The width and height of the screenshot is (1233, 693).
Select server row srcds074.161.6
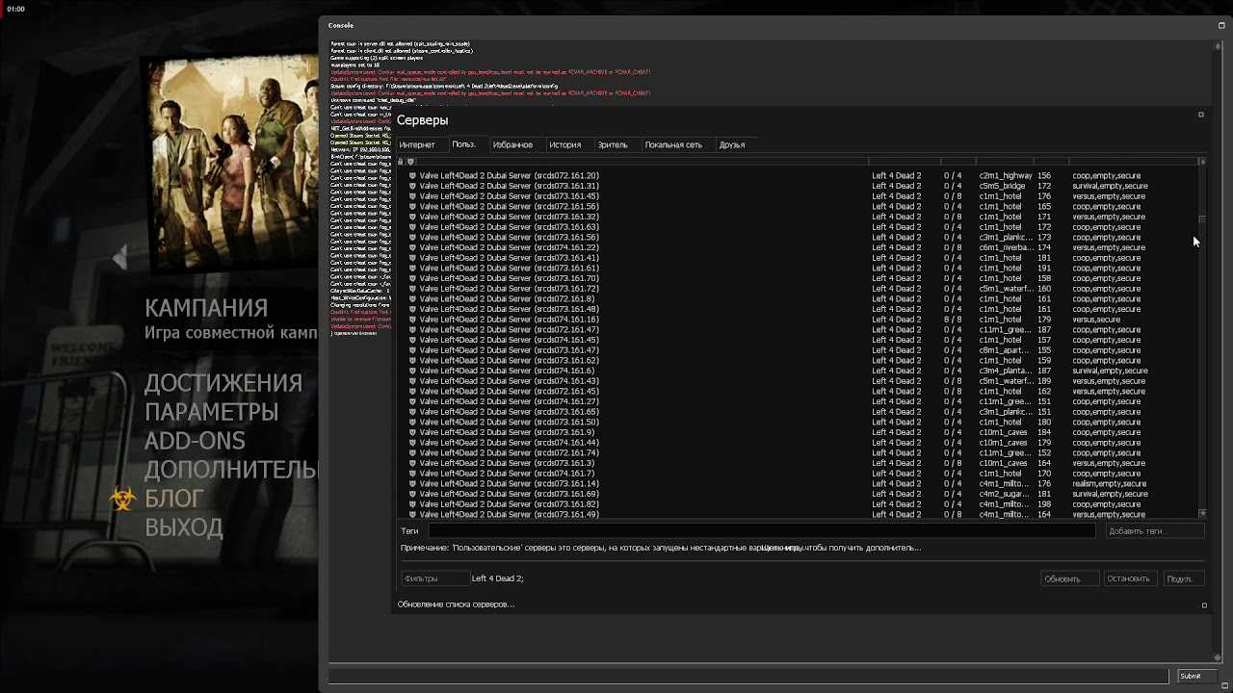tap(800, 371)
